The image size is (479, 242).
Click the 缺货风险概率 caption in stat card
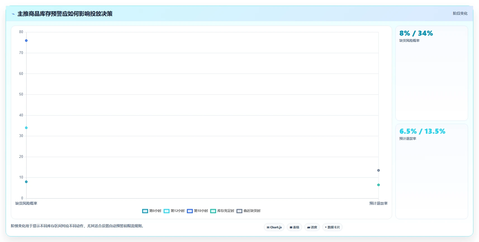(409, 40)
